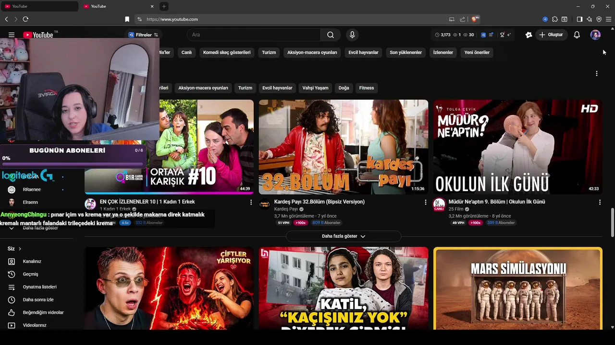Select the Vahşi Yaşam chip
The height and width of the screenshot is (345, 615).
tap(315, 88)
